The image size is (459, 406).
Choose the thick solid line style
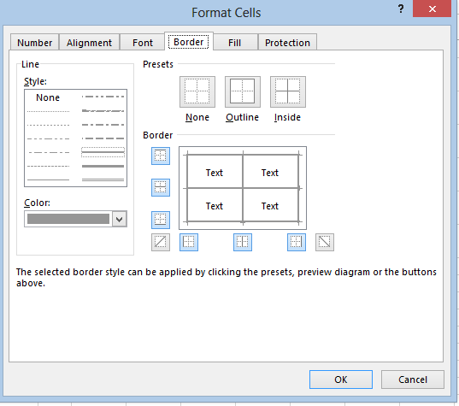[x=103, y=166]
